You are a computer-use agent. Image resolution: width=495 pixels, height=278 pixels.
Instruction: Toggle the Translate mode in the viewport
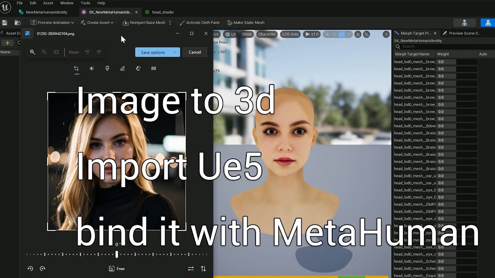tap(335, 34)
